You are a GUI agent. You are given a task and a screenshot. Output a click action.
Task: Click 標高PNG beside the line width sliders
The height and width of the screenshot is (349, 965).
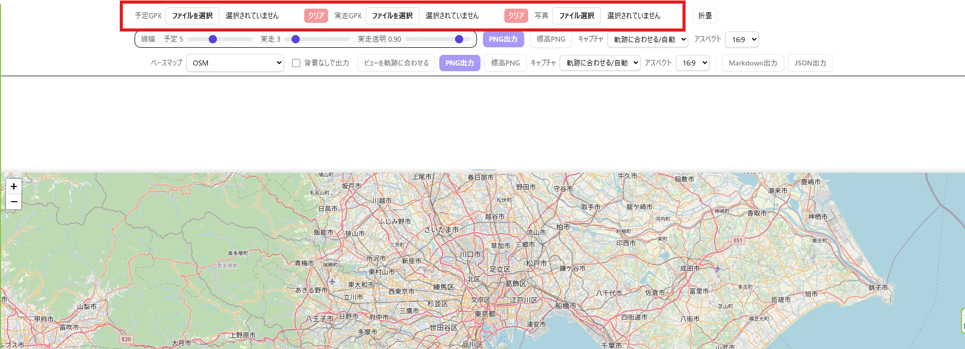551,39
